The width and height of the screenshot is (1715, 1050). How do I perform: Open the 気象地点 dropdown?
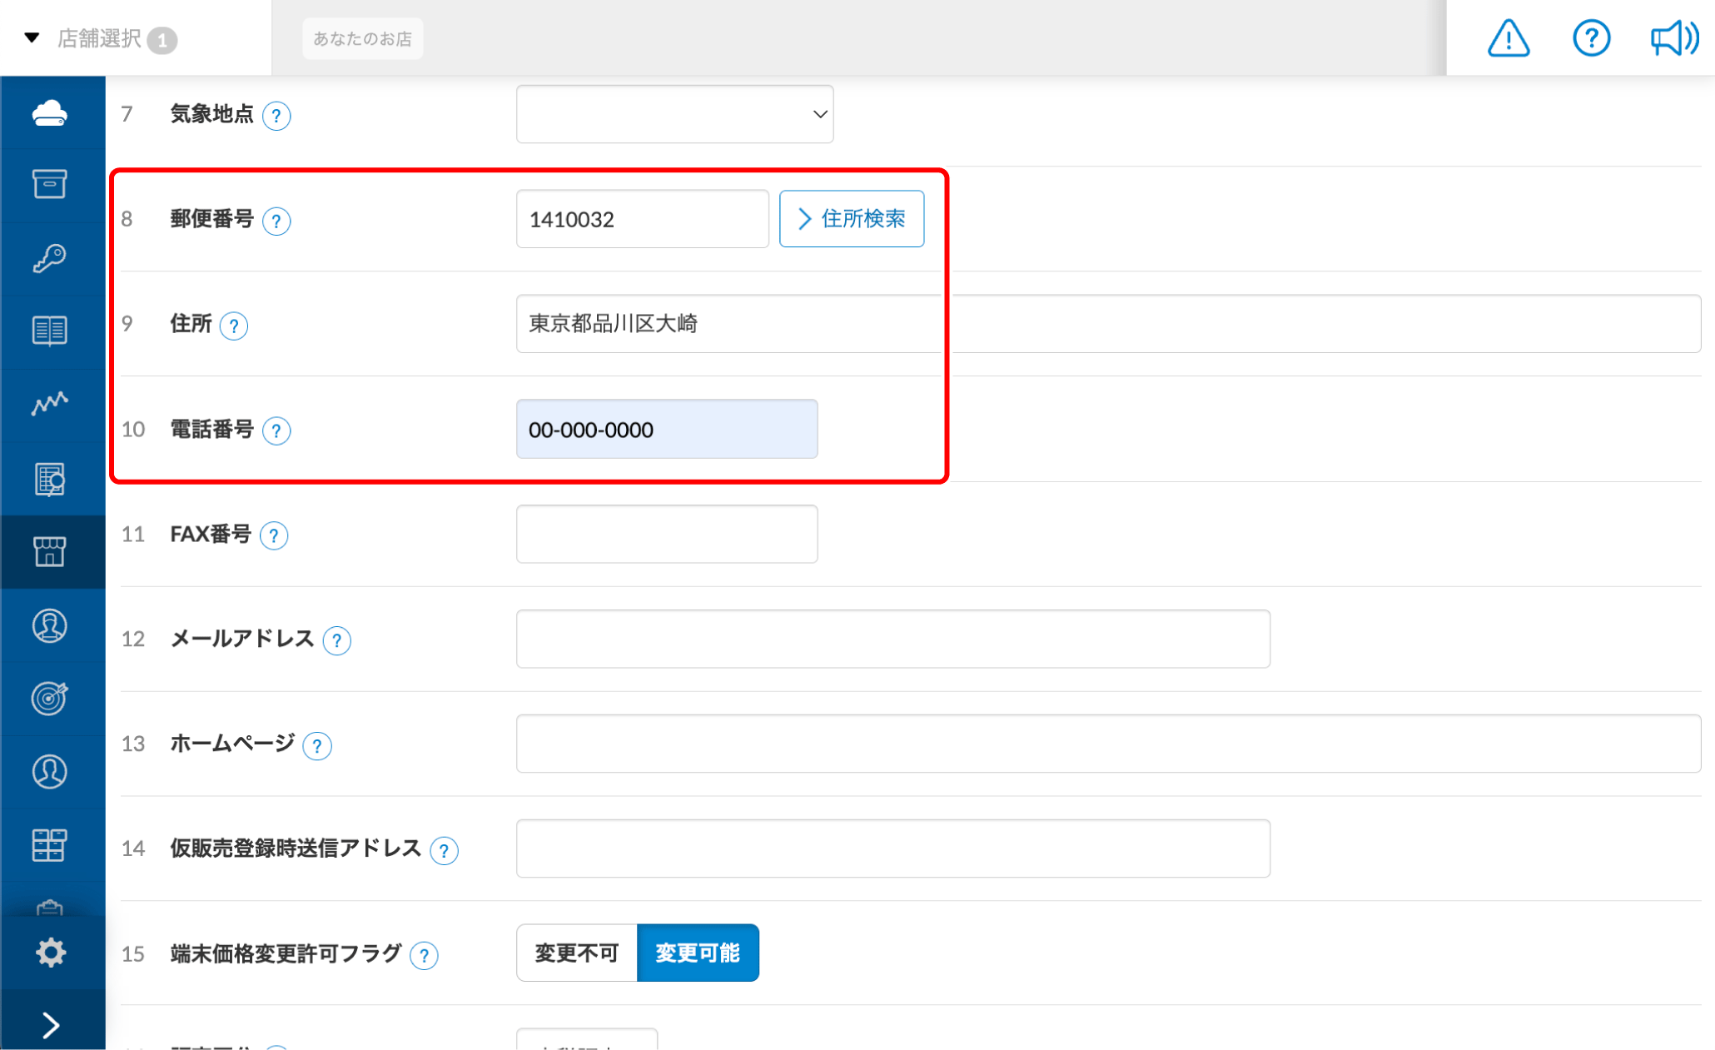pos(674,114)
